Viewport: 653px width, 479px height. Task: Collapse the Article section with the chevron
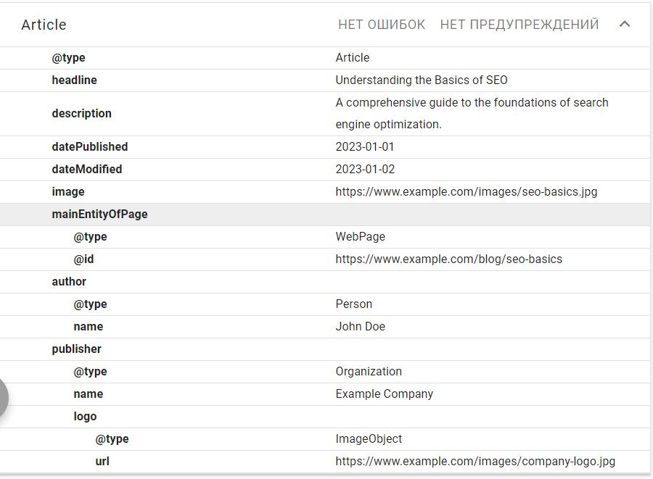pyautogui.click(x=625, y=25)
